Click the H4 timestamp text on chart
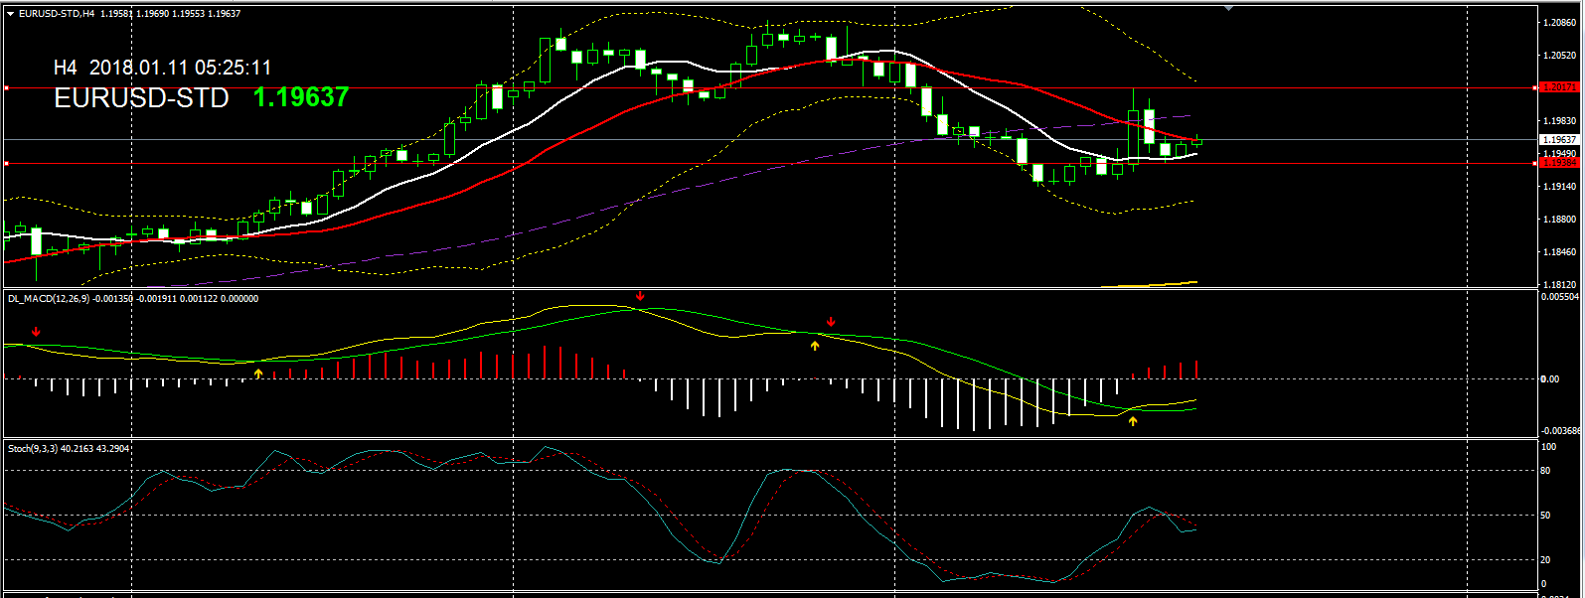 [x=162, y=68]
